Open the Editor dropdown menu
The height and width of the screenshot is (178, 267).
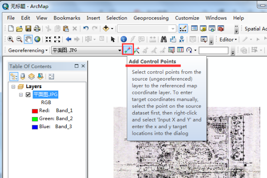[228, 40]
